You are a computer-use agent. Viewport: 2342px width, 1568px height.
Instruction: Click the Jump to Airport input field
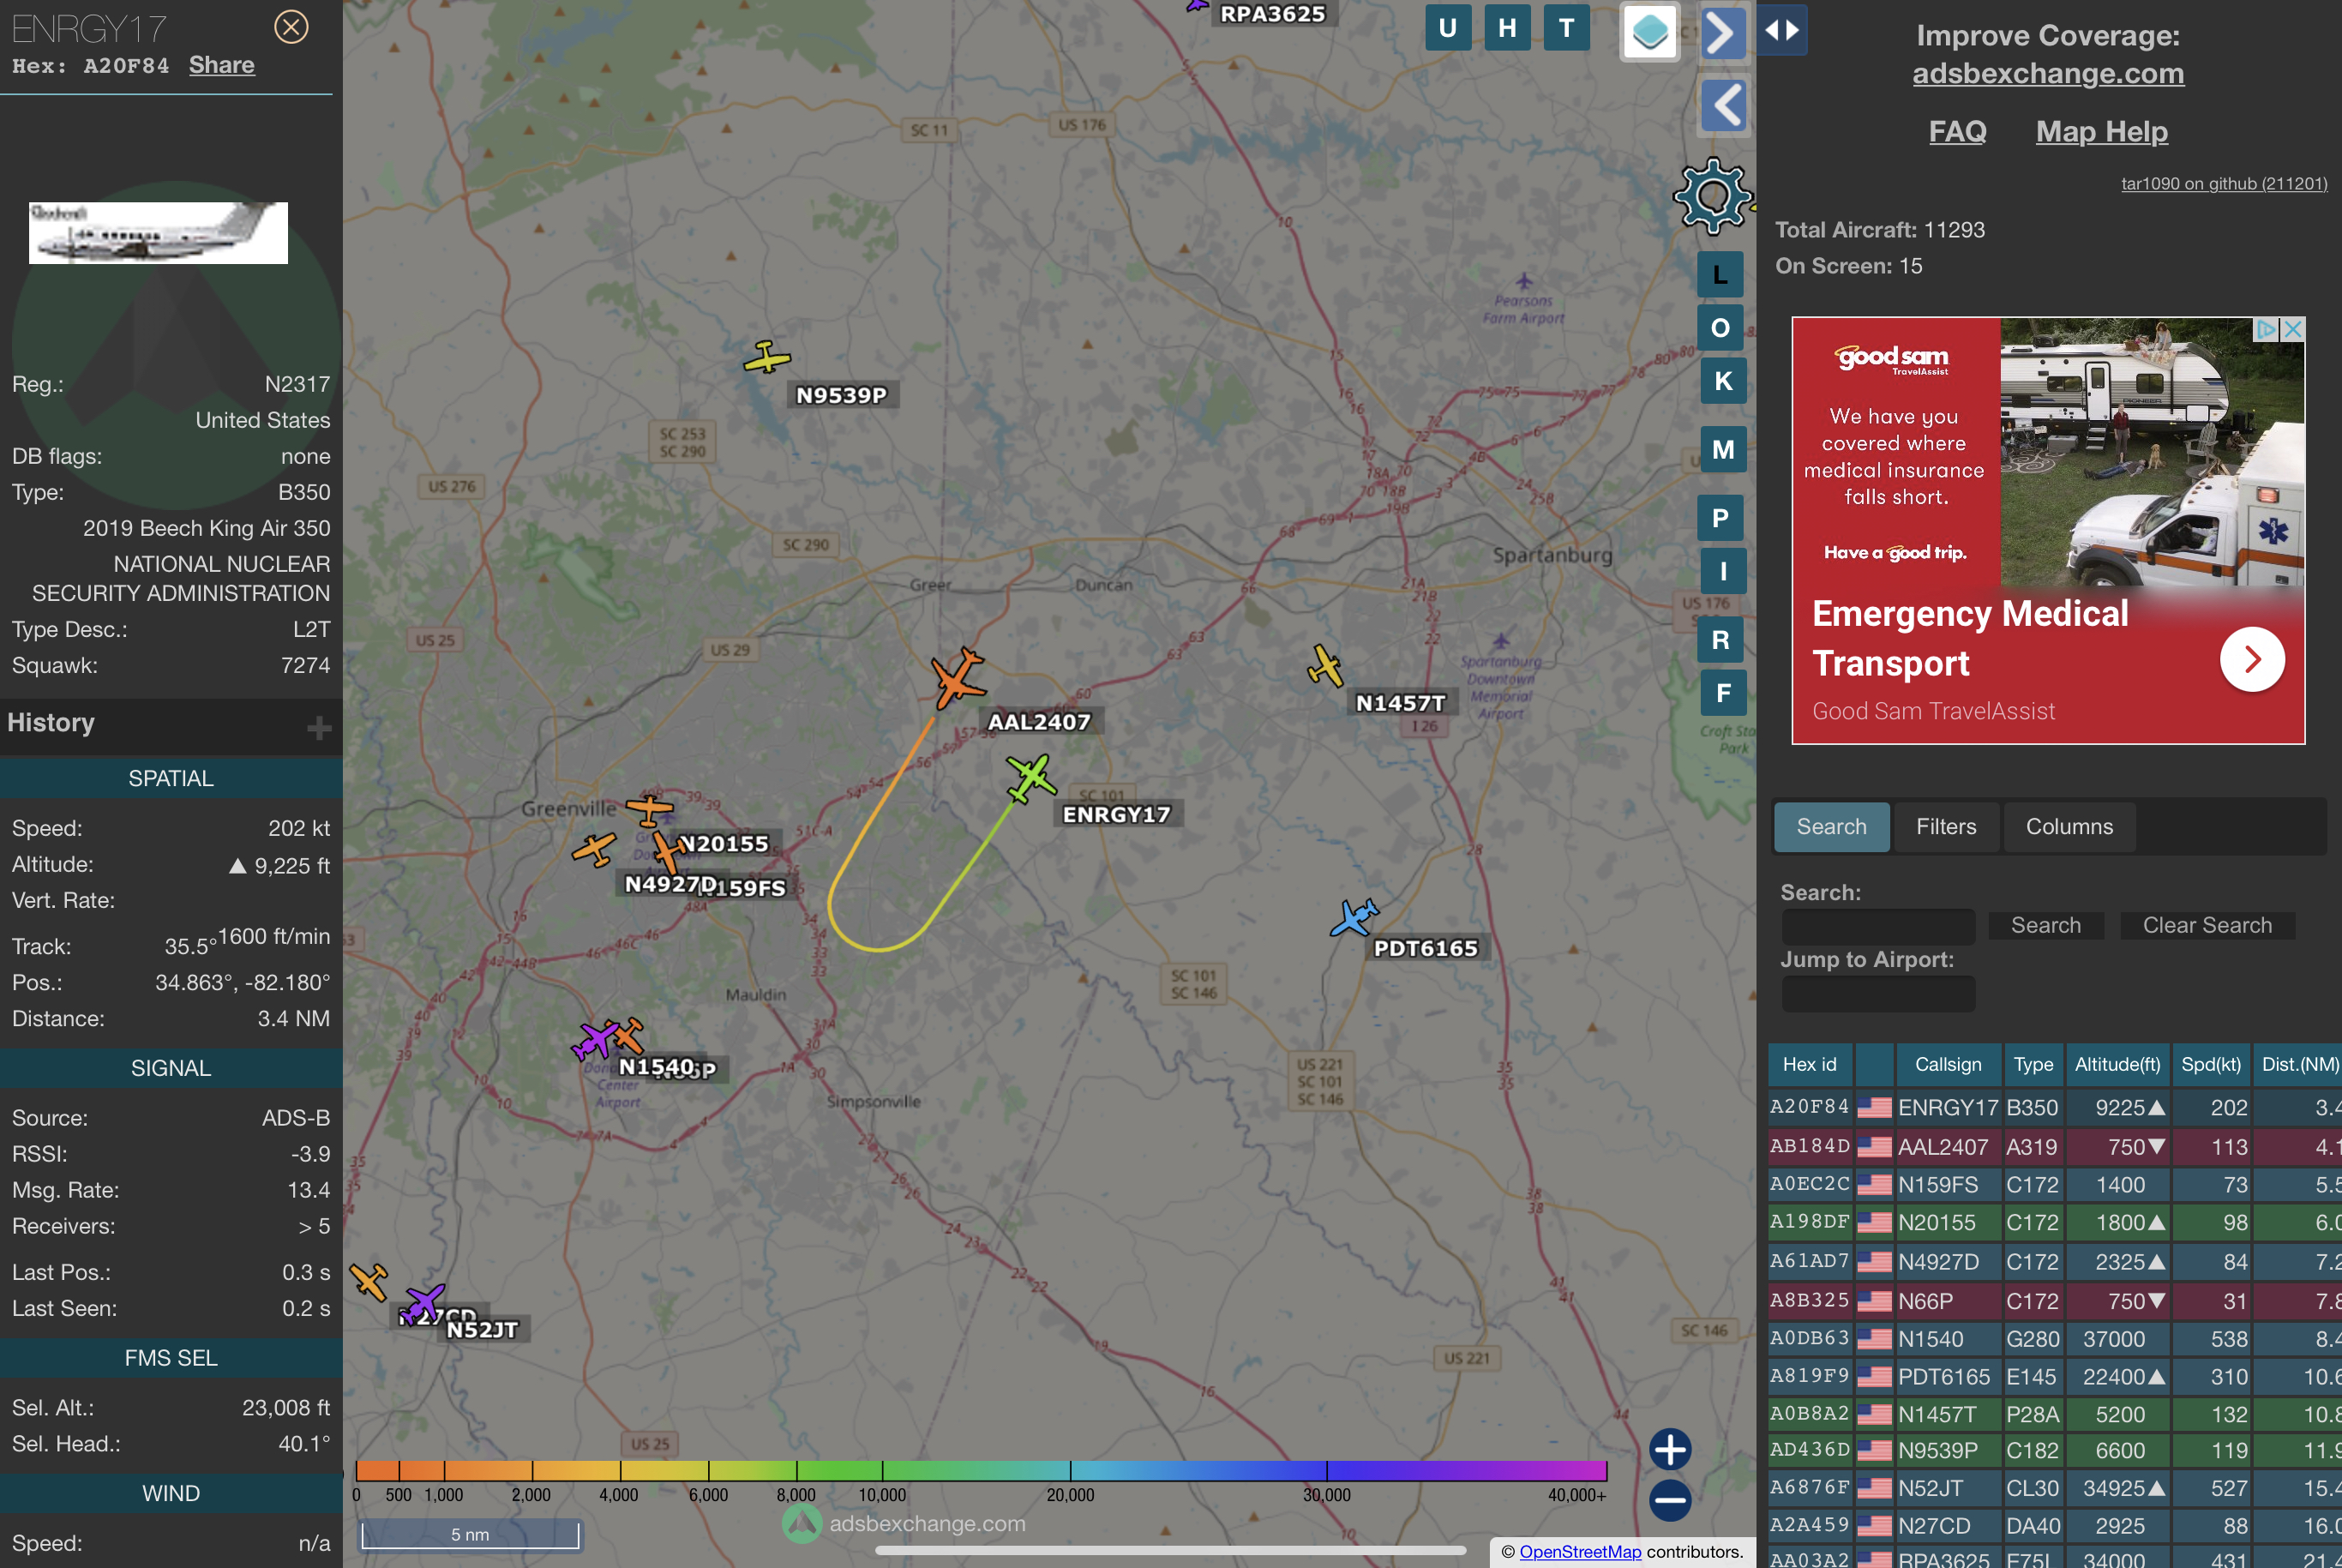[x=1878, y=994]
